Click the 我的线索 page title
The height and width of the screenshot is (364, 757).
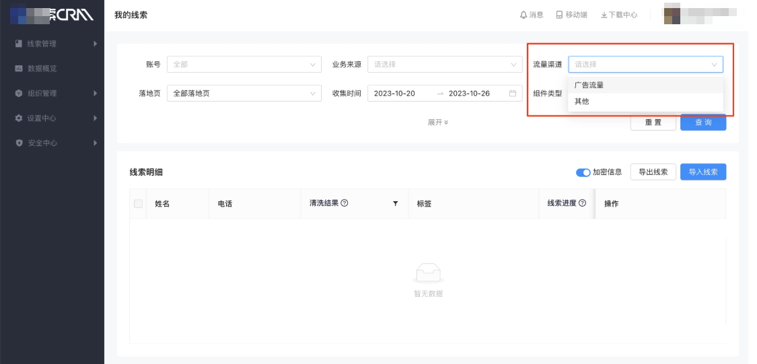point(131,15)
